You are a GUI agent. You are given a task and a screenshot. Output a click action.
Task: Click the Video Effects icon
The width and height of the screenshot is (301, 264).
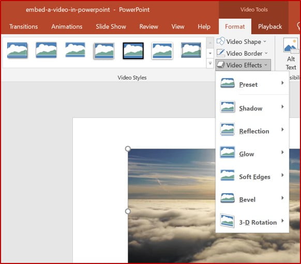click(221, 65)
